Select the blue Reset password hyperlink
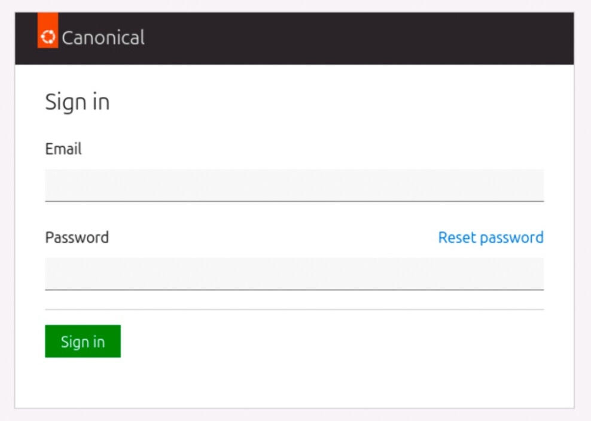The width and height of the screenshot is (591, 421). click(491, 238)
